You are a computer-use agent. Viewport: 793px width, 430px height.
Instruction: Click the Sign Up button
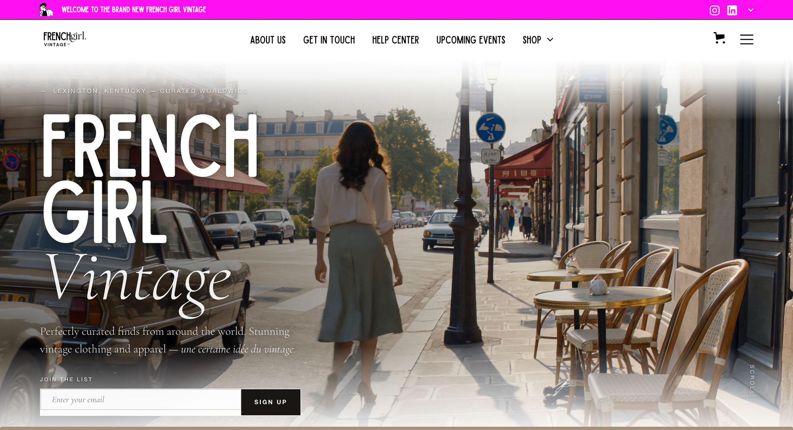pos(271,402)
